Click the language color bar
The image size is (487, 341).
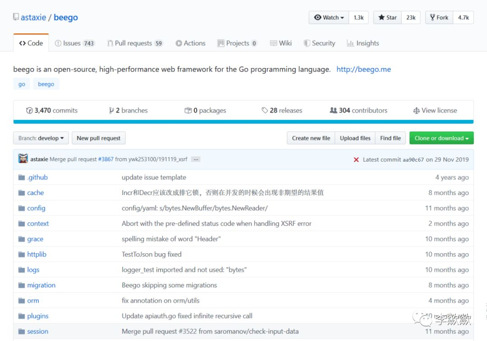[243, 122]
